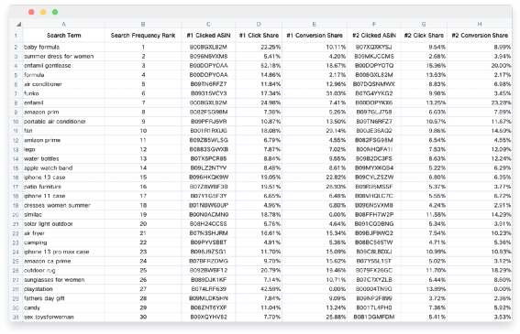Select column A header
Viewport: 520px width, 334px height.
[x=63, y=24]
